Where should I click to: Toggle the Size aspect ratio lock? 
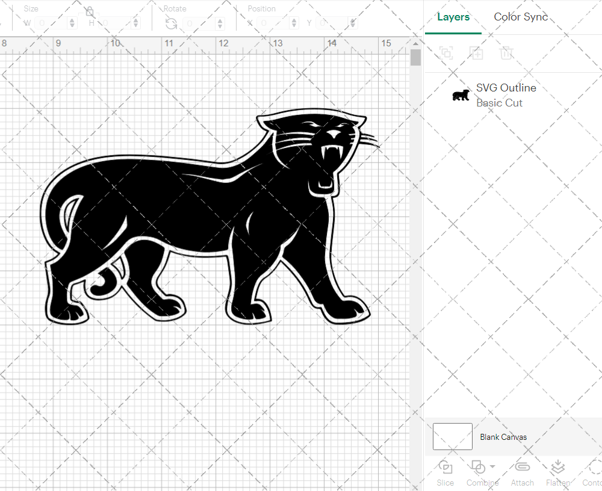(89, 11)
